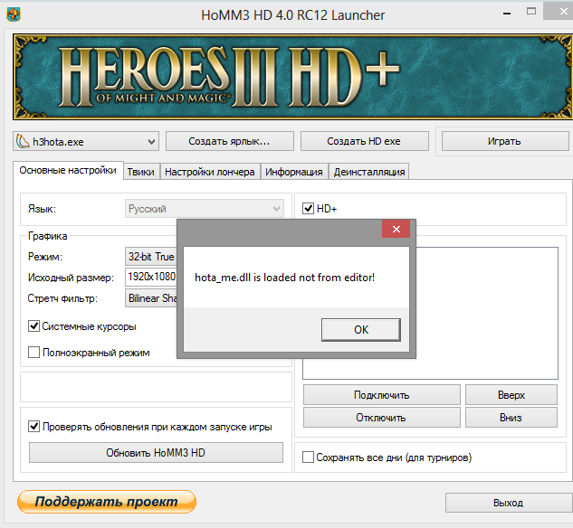The height and width of the screenshot is (528, 573).
Task: Click the Подключить plugin button
Action: pyautogui.click(x=381, y=395)
